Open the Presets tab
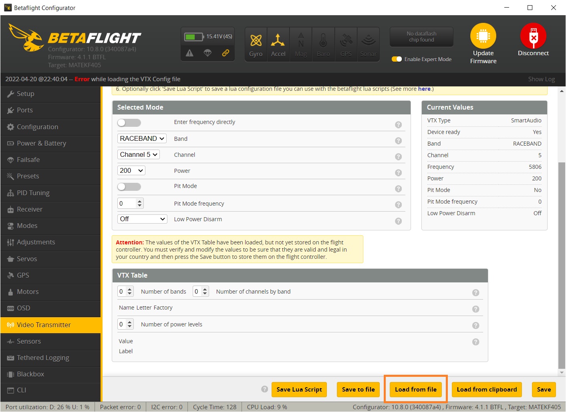This screenshot has width=566, height=412. pos(50,176)
